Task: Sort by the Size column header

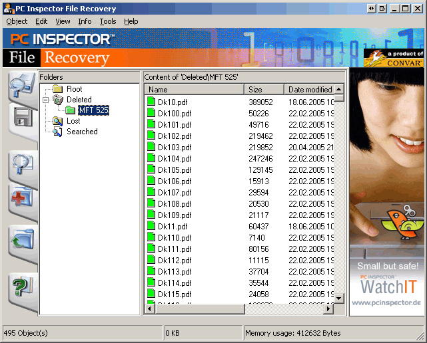Action: coord(264,90)
